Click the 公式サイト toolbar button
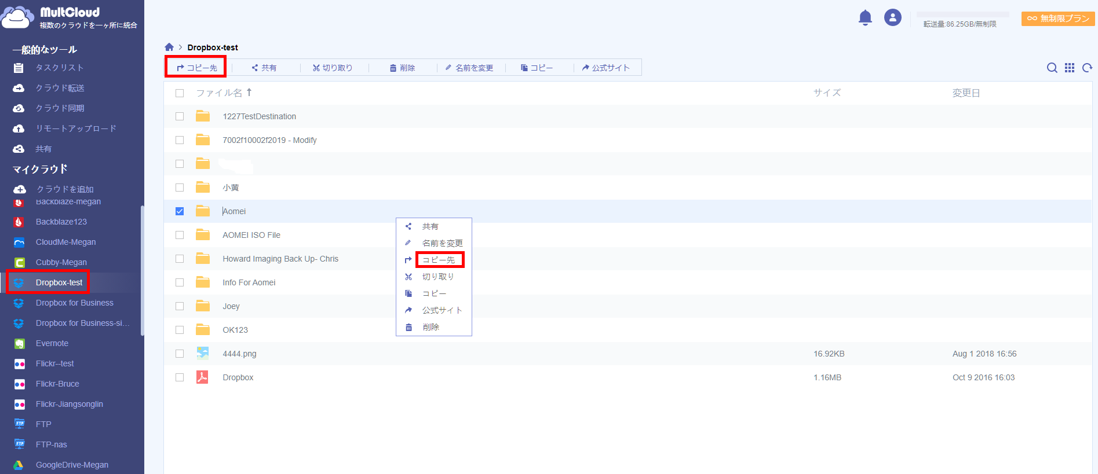Image resolution: width=1098 pixels, height=474 pixels. click(605, 68)
